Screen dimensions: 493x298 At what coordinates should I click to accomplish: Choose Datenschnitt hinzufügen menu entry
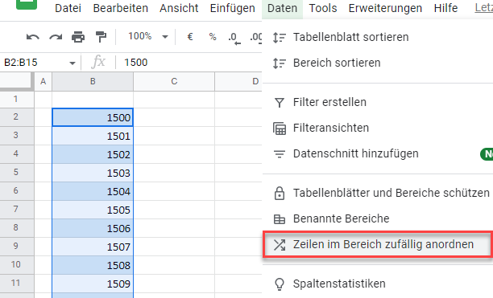[x=378, y=154]
